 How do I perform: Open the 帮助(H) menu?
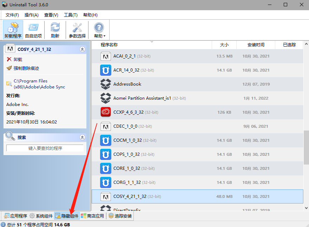coord(90,15)
